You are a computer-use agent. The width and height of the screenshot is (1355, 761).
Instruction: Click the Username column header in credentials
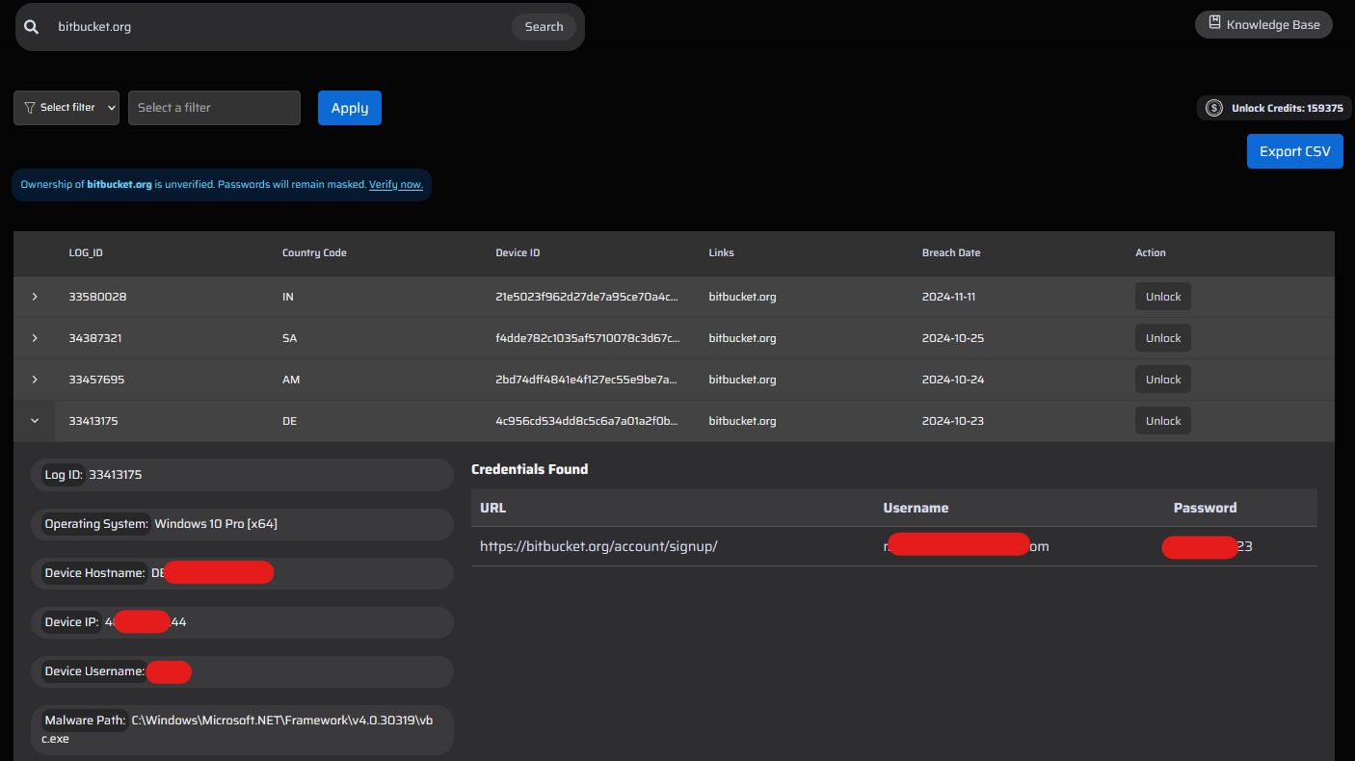[x=916, y=508]
